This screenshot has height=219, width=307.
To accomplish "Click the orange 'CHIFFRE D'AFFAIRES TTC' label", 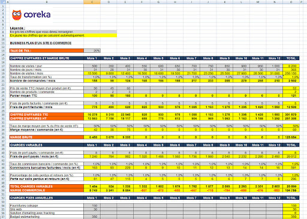I will tap(47, 115).
